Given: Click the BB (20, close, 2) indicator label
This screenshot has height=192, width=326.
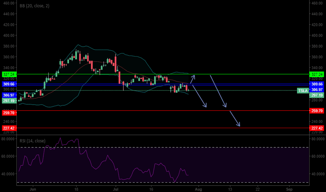Looking at the screenshot, I should point(35,6).
